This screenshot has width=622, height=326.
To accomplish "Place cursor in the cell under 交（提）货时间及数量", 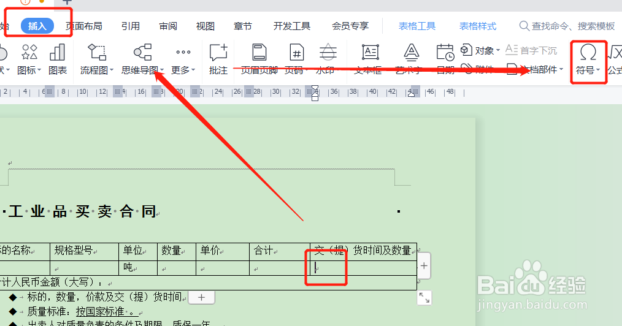I will (x=363, y=268).
